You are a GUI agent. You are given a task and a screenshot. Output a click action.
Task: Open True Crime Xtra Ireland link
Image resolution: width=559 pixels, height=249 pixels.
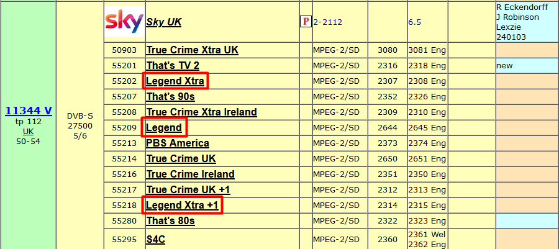coord(201,112)
